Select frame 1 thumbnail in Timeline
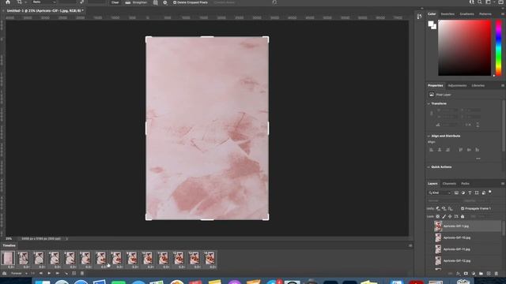Viewport: 506px width, 284px height. [x=8, y=258]
